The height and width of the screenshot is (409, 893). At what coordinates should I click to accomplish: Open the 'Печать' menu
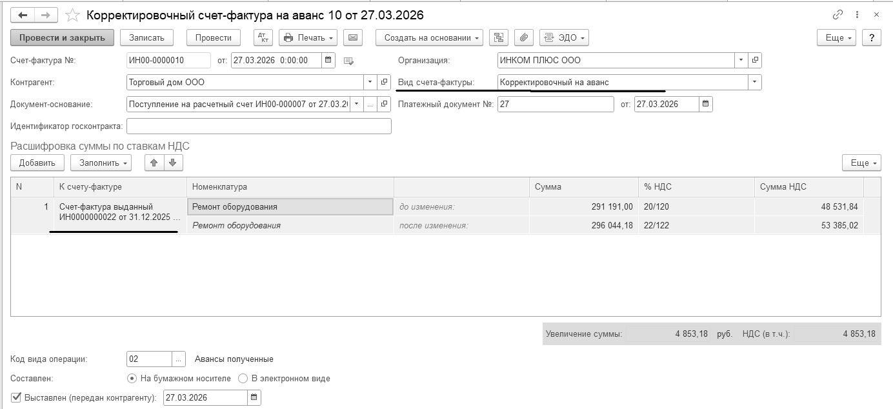point(308,37)
